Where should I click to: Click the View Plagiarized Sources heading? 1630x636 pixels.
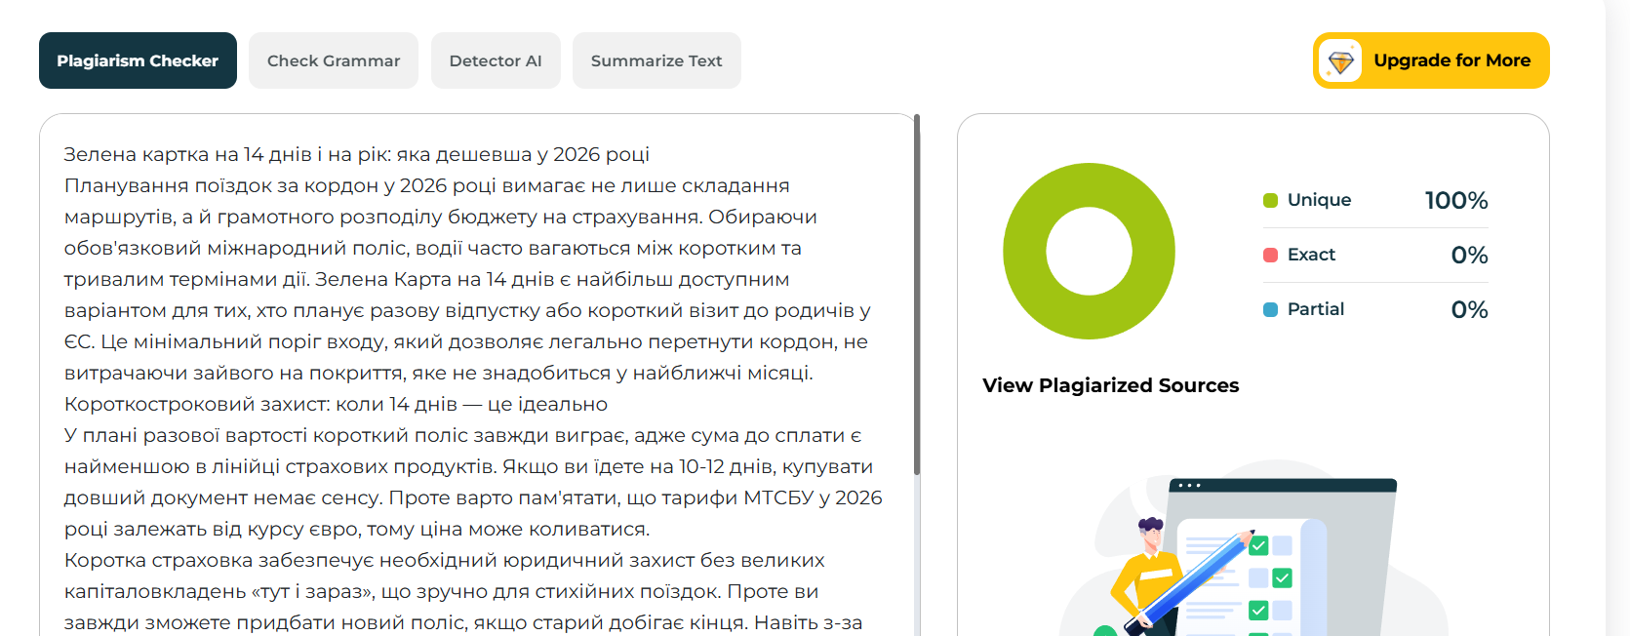tap(1111, 385)
